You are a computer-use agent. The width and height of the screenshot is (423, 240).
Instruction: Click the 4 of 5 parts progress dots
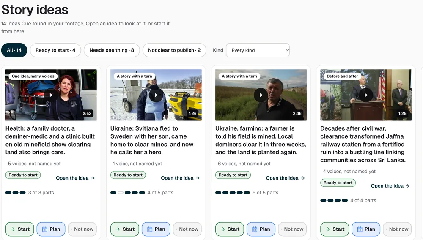click(x=128, y=193)
